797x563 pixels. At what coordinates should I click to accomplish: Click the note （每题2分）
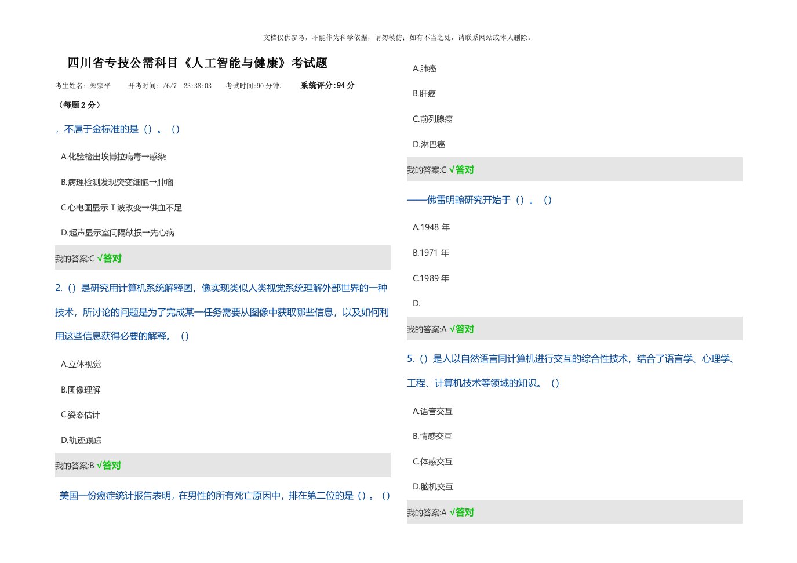[79, 105]
